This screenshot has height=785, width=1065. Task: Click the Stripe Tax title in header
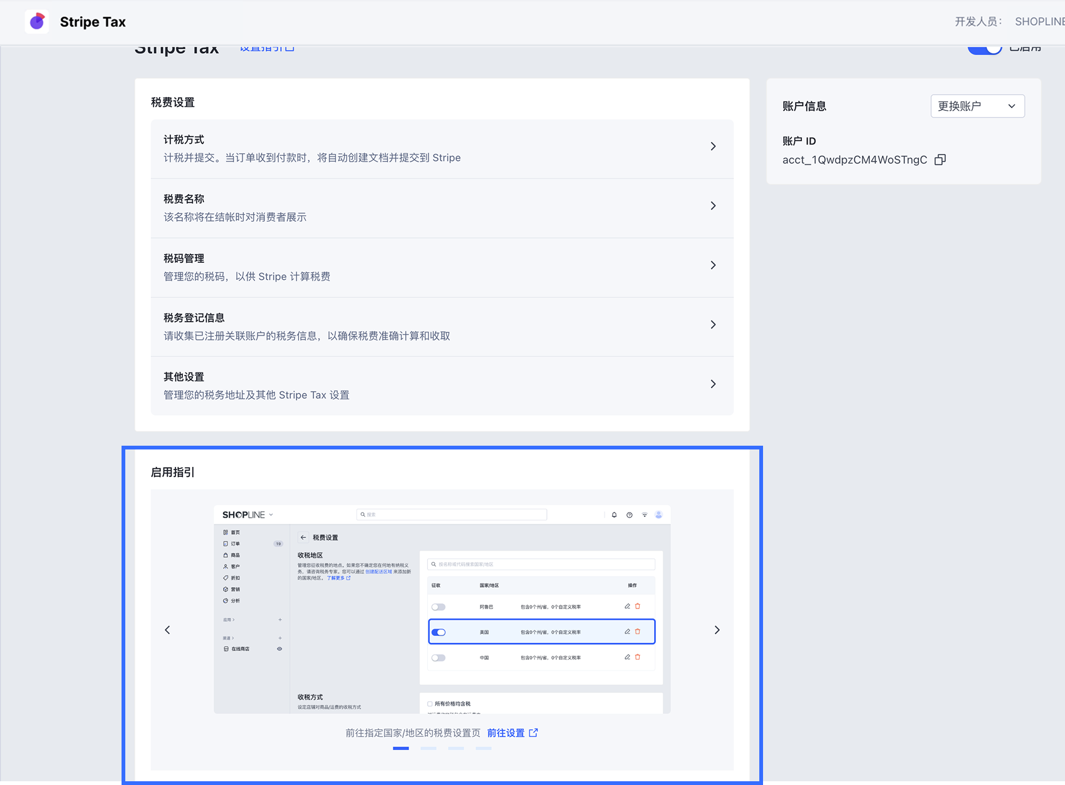(93, 22)
